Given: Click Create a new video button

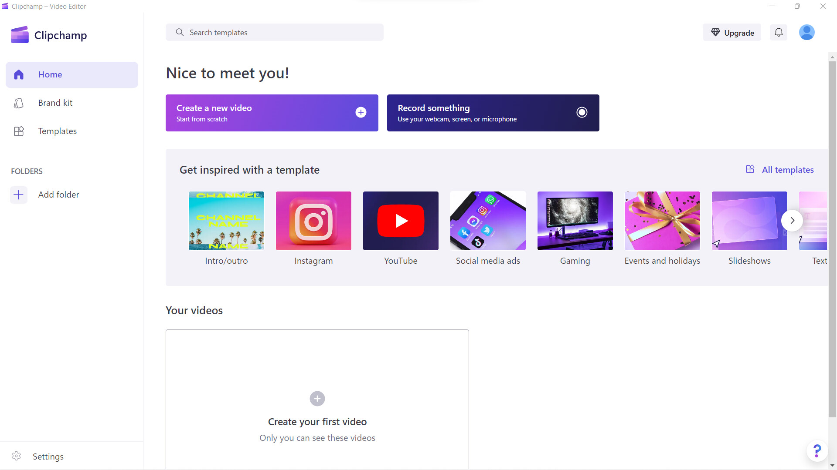Looking at the screenshot, I should tap(272, 113).
